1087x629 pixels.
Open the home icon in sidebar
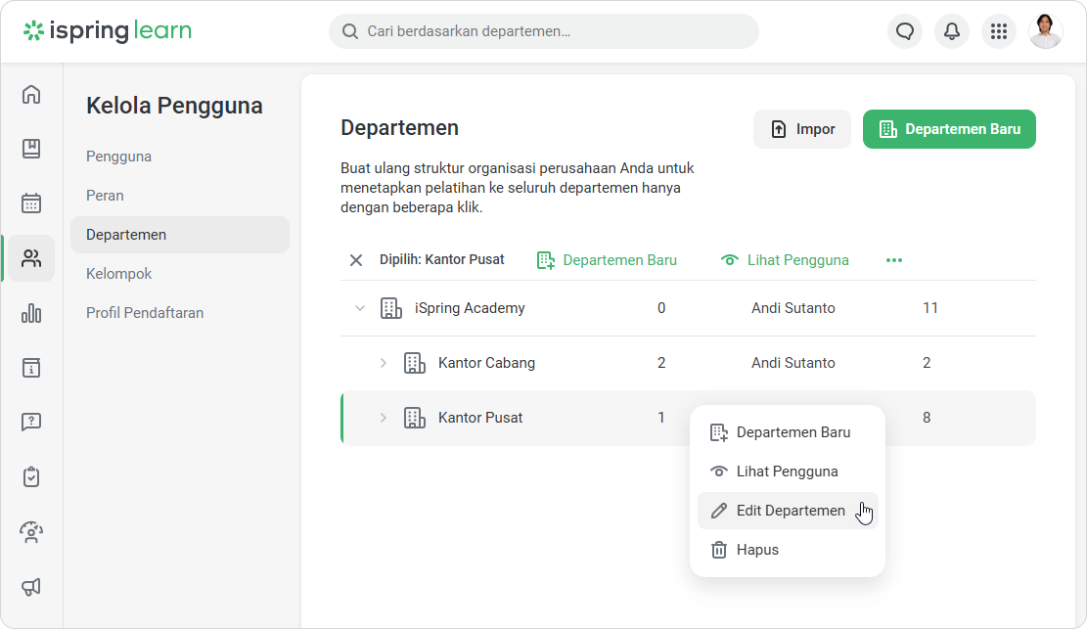click(x=31, y=94)
